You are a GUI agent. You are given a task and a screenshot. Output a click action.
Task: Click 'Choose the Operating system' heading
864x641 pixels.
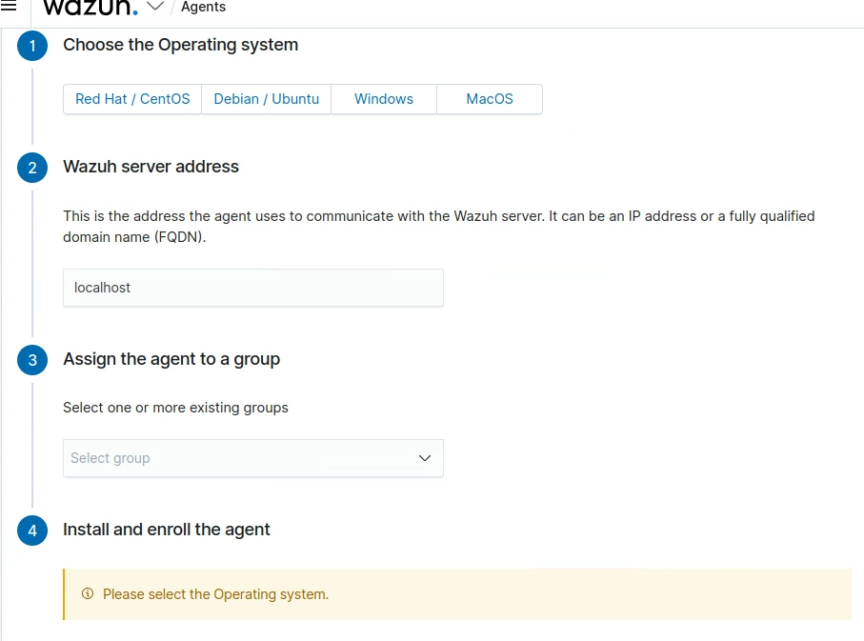tap(181, 45)
